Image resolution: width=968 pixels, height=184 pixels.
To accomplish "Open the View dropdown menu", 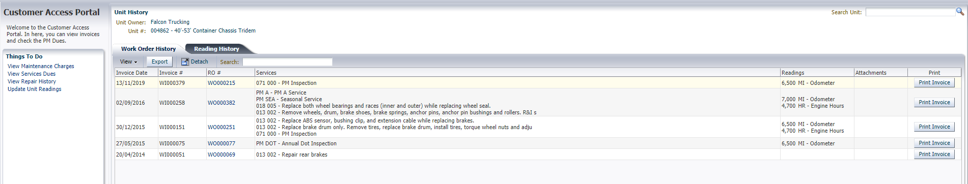I will click(129, 62).
